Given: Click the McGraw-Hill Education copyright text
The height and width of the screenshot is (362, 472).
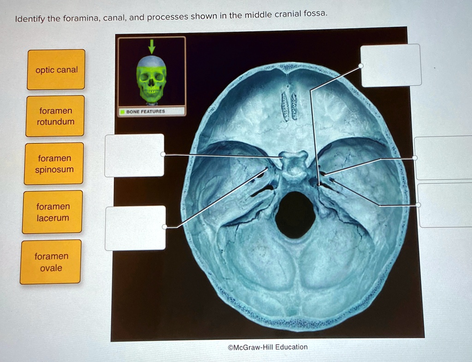Looking at the screenshot, I should [268, 347].
